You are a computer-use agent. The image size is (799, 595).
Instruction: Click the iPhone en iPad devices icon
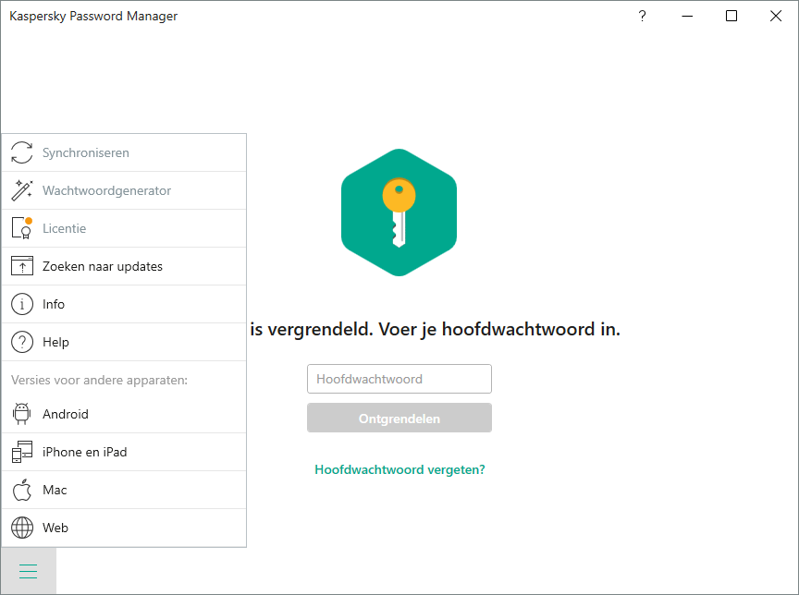pos(22,452)
